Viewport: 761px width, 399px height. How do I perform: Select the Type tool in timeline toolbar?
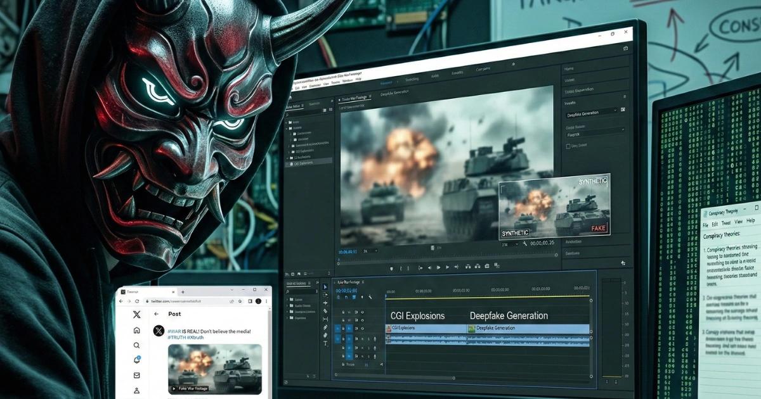(x=325, y=343)
